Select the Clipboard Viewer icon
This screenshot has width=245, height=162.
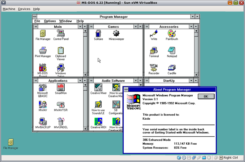61,54
